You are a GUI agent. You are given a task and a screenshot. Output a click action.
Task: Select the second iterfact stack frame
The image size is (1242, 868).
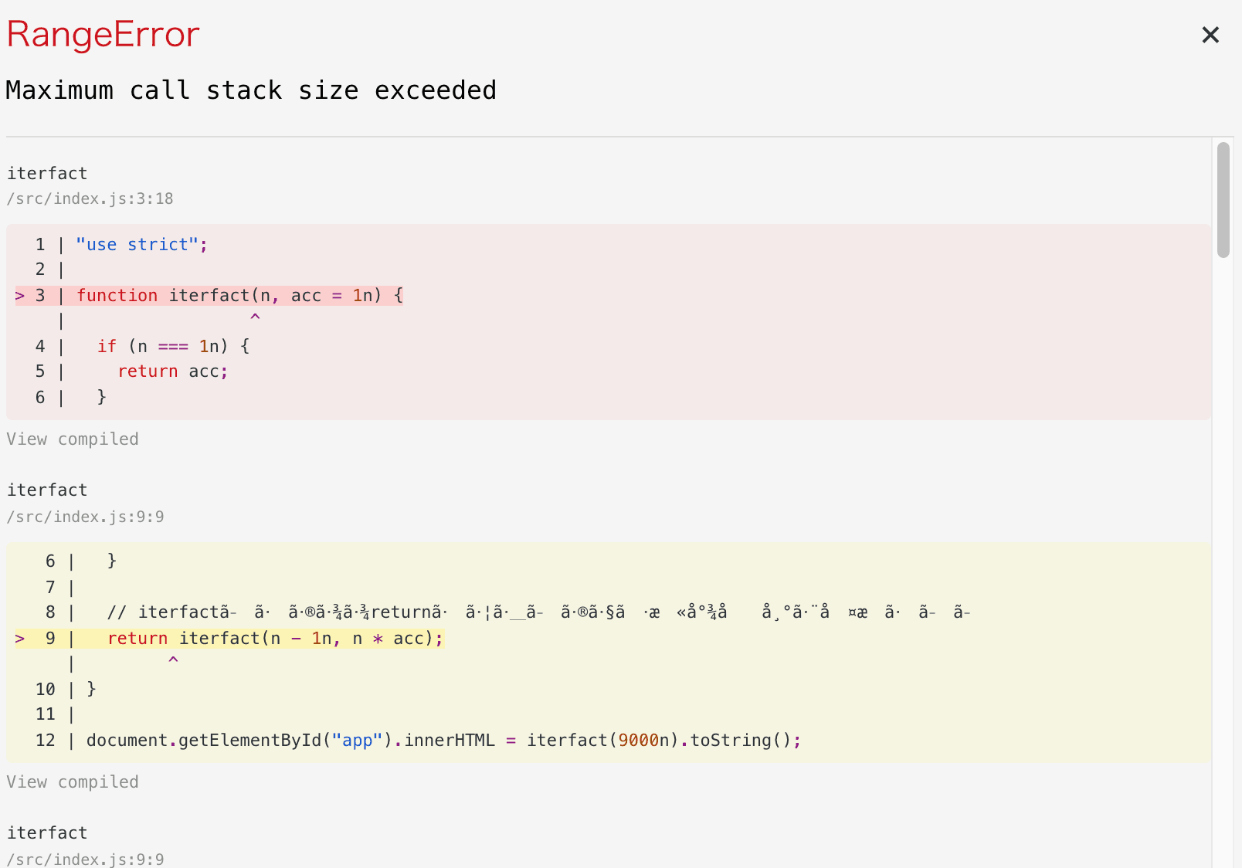pos(47,490)
